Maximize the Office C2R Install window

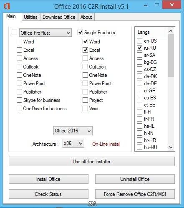pyautogui.click(x=157, y=5)
